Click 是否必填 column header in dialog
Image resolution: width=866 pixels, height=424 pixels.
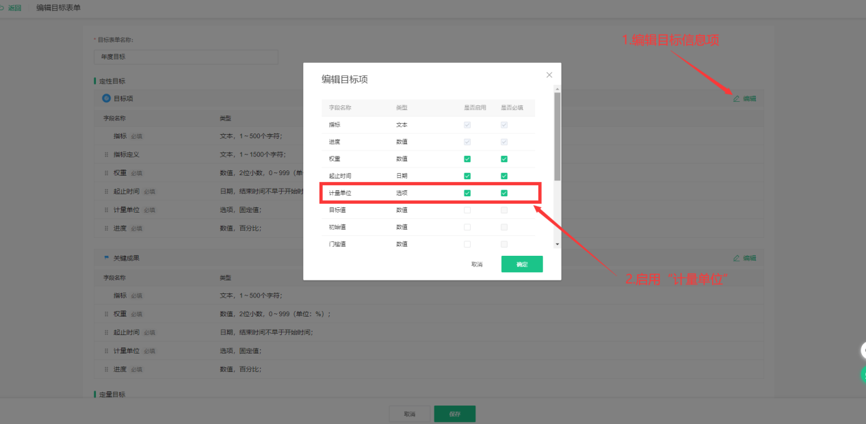coord(512,108)
